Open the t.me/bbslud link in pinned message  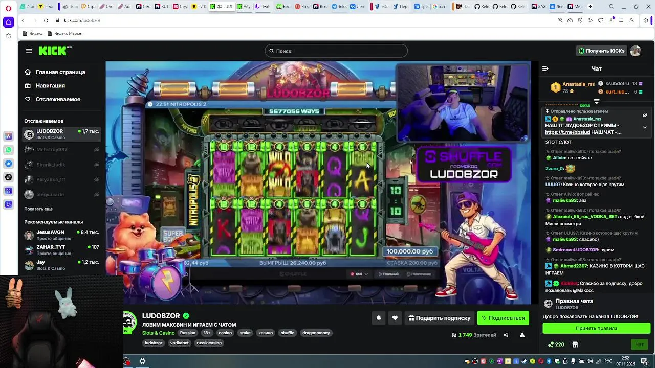(x=567, y=132)
